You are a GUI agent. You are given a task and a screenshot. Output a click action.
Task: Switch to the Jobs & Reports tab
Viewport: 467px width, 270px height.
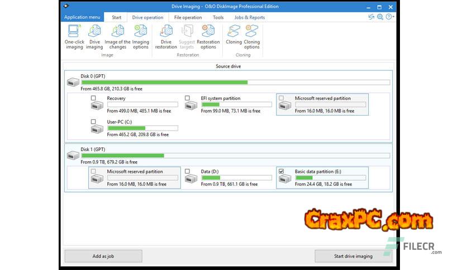coord(250,17)
